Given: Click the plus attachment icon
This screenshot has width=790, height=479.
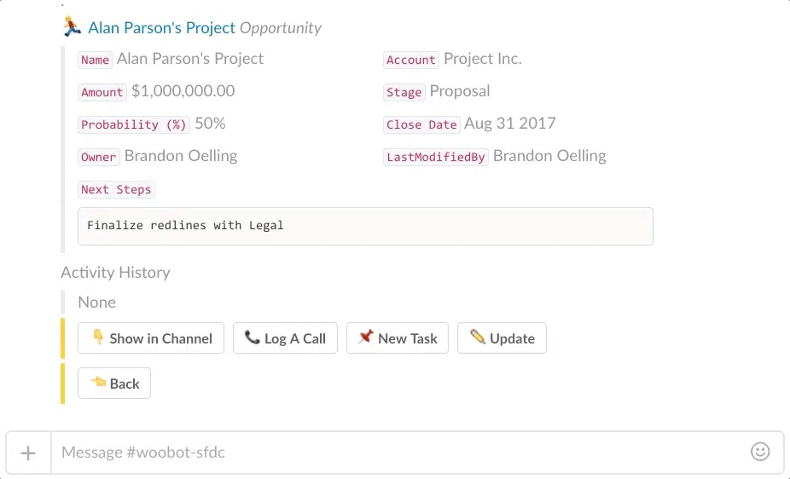Looking at the screenshot, I should point(28,453).
